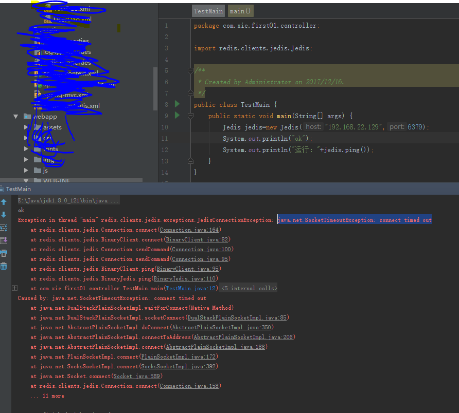Expand the img folder
The height and width of the screenshot is (413, 459).
26,160
